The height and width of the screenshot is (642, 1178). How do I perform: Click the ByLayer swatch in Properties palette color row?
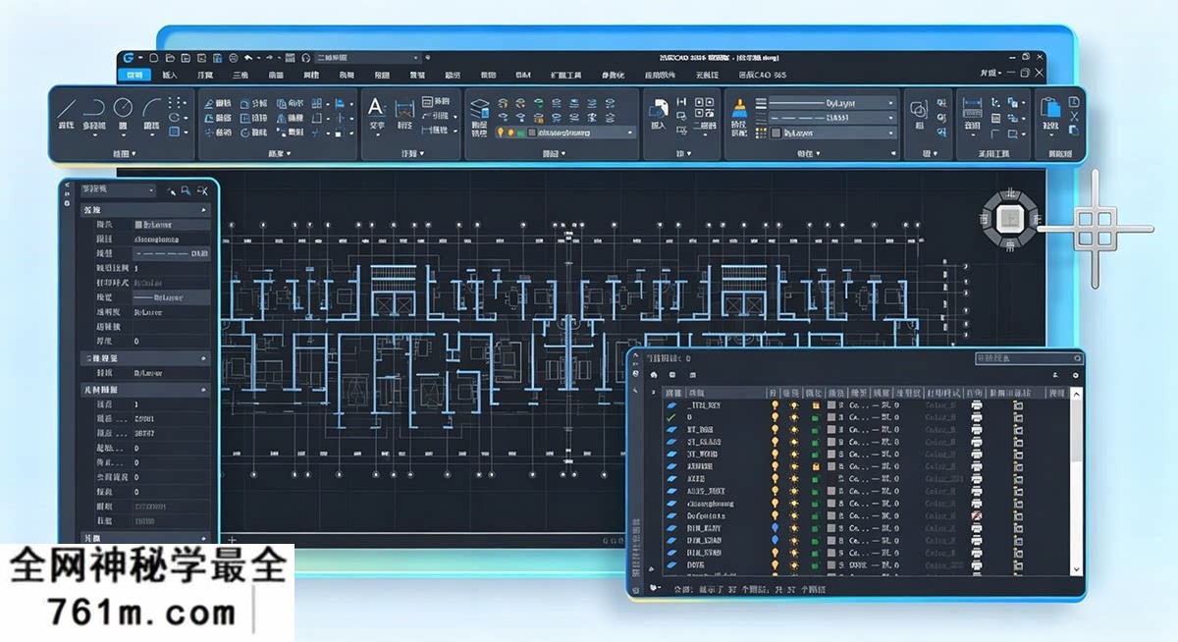point(138,225)
